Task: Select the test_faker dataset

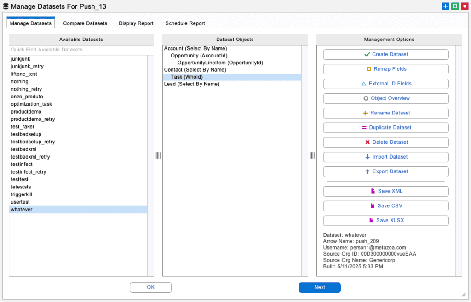Action: click(78, 127)
